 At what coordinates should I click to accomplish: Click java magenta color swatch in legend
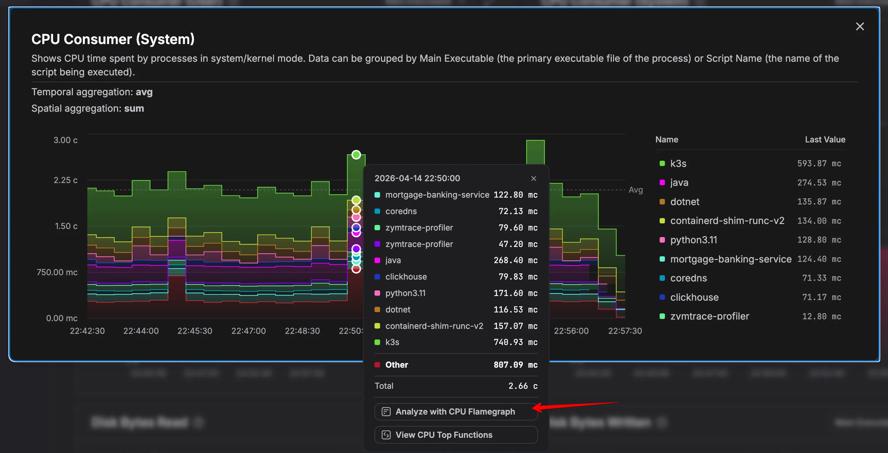coord(662,182)
